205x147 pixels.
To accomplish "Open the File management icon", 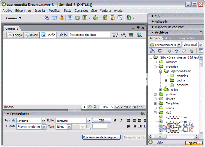I will 131,35.
